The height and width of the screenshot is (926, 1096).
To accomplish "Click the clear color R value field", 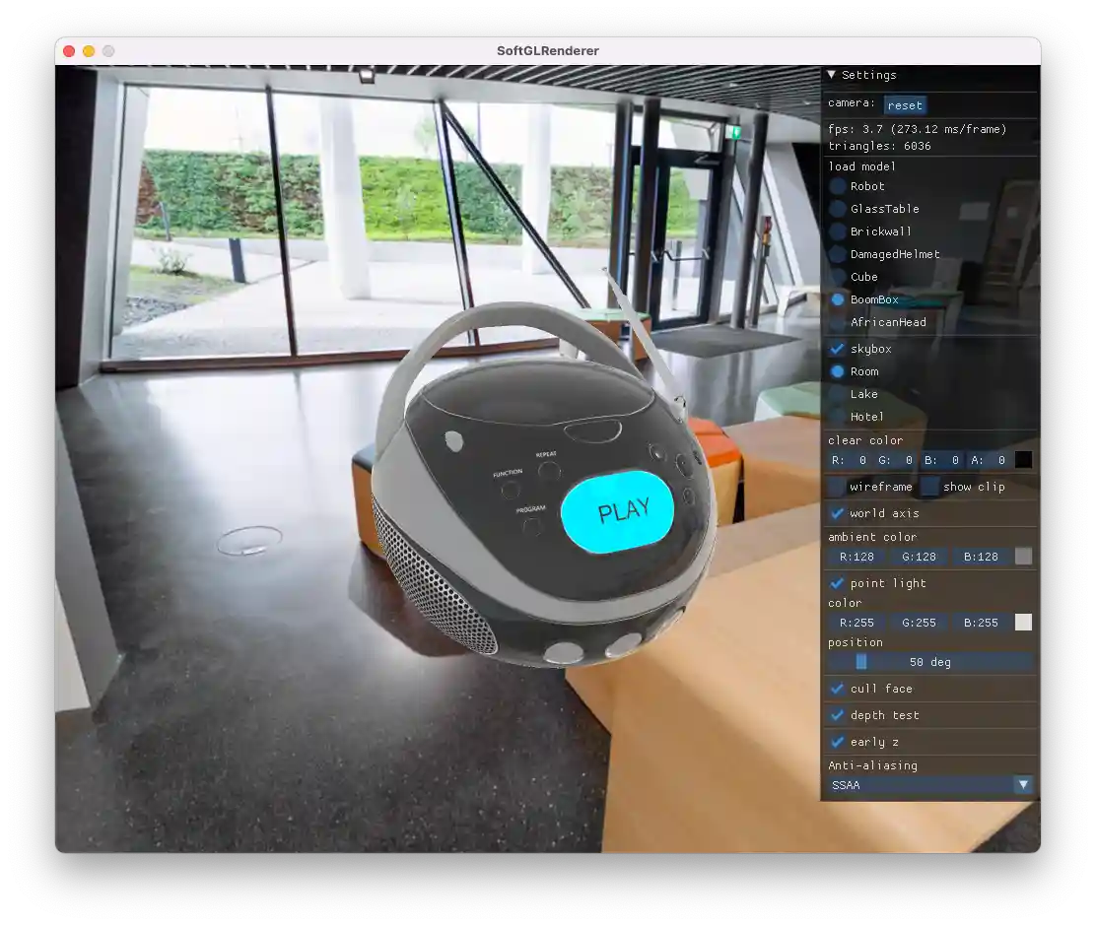I will tap(850, 460).
